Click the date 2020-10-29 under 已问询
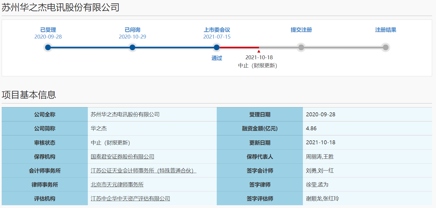Viewport: 436px width, 208px height. click(133, 37)
